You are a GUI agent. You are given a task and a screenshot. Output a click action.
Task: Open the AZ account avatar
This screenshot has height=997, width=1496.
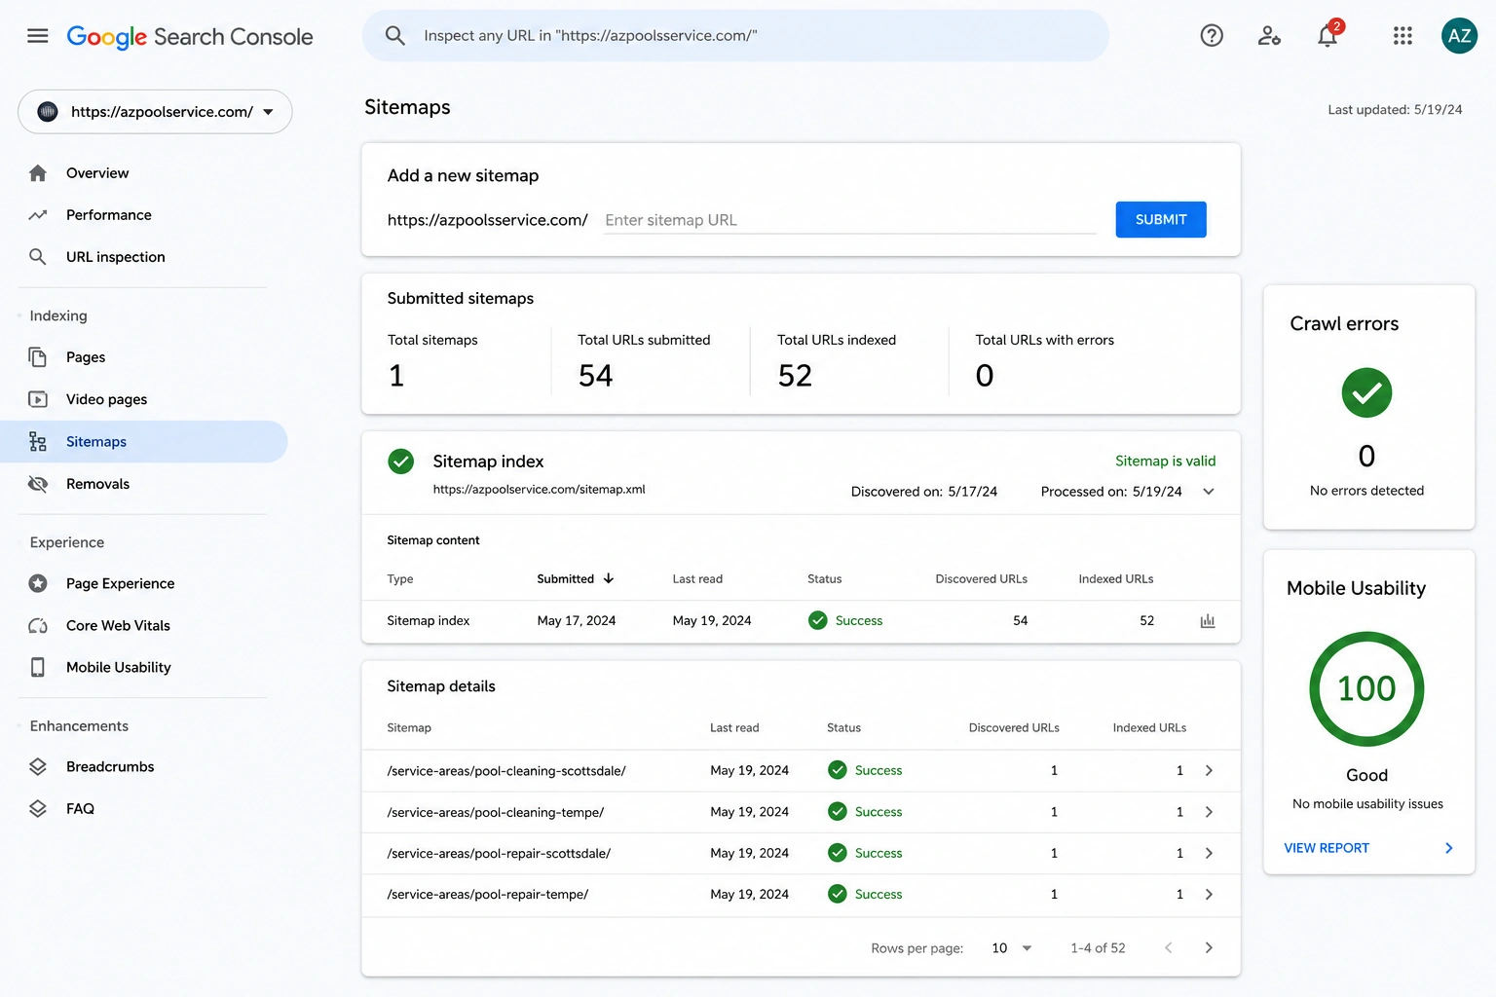pos(1459,36)
